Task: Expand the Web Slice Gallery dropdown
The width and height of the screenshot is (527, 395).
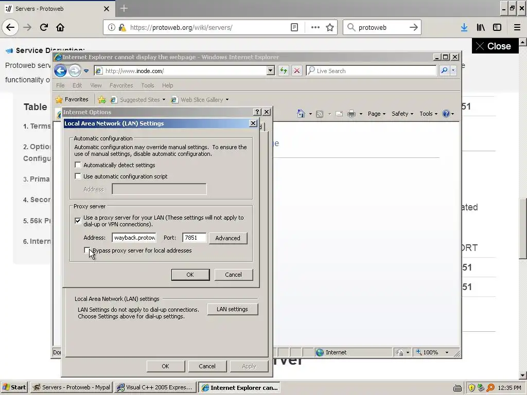Action: (x=227, y=100)
